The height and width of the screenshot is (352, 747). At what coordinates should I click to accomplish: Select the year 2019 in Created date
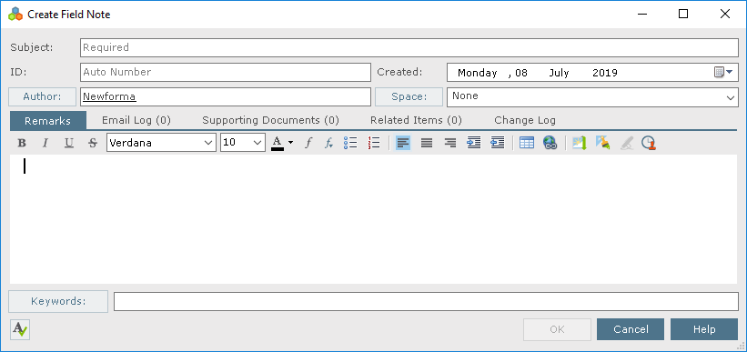(x=605, y=73)
